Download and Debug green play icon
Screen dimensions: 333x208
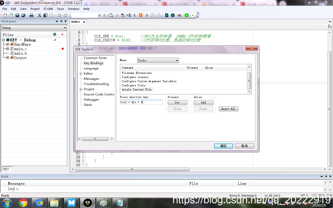tap(187, 15)
